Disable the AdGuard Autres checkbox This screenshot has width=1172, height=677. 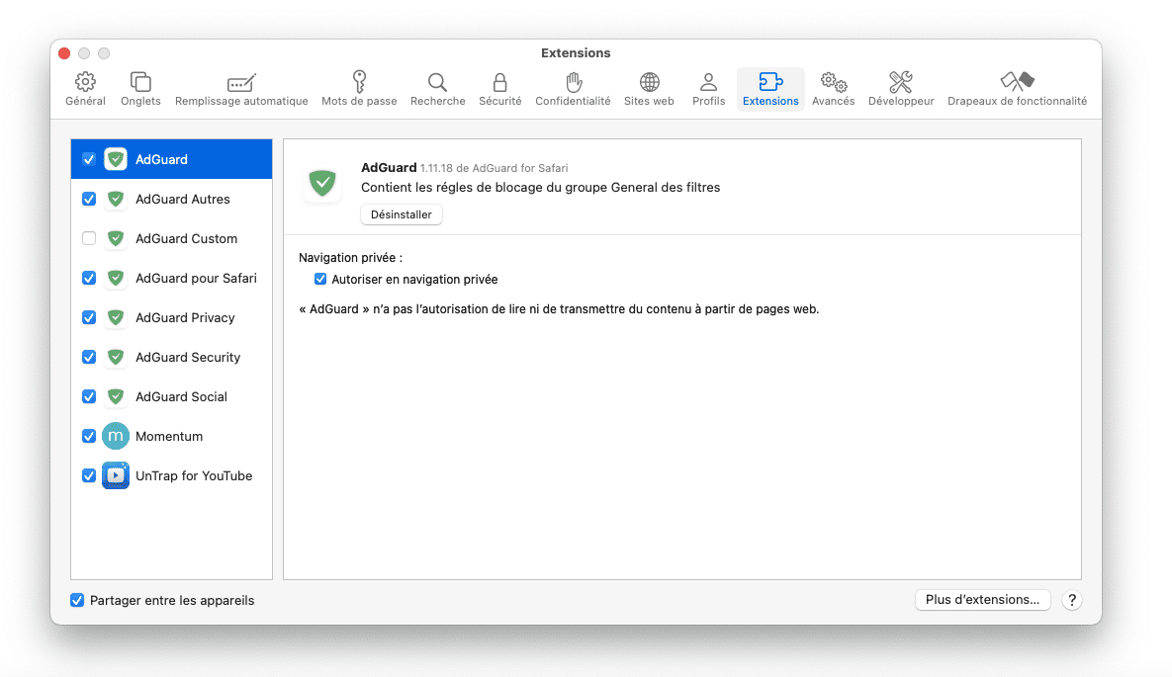(89, 199)
